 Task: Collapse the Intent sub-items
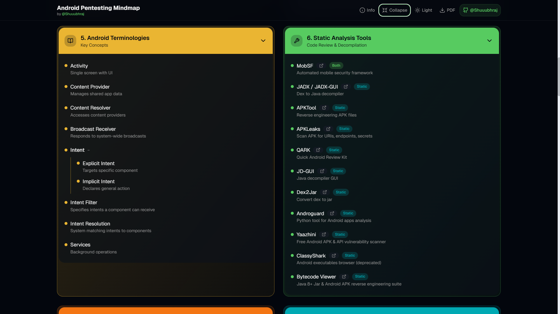[x=88, y=150]
